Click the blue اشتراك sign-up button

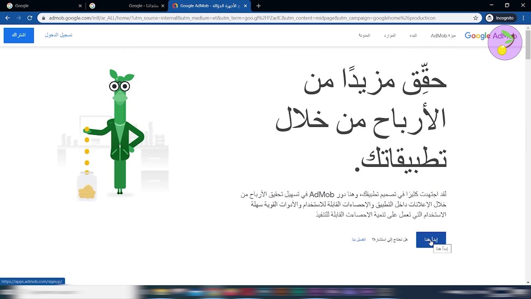point(19,35)
